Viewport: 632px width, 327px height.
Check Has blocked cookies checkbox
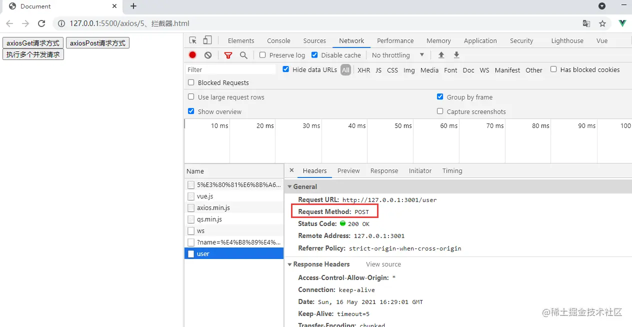553,69
